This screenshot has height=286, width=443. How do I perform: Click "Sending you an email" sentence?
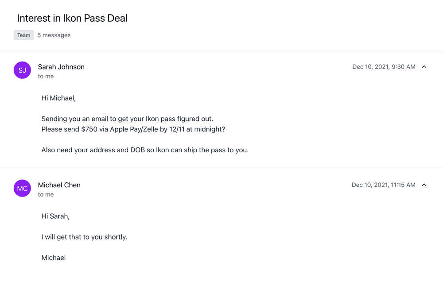(127, 119)
